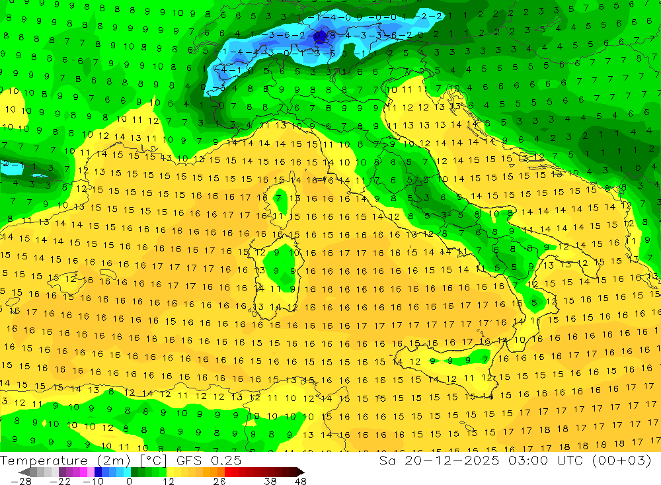661x485 pixels.
Task: Click the dark green legend swatch above 0
Action: 134,472
